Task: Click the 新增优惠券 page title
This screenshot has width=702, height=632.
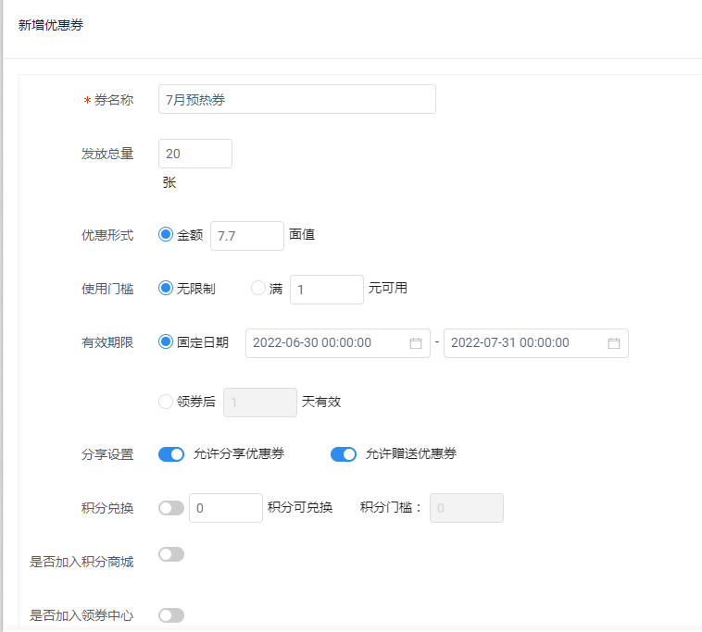Action: tap(51, 25)
